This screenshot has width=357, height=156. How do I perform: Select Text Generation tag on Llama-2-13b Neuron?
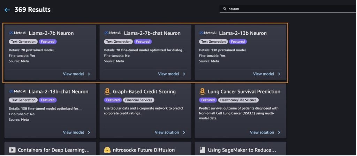pos(213,42)
